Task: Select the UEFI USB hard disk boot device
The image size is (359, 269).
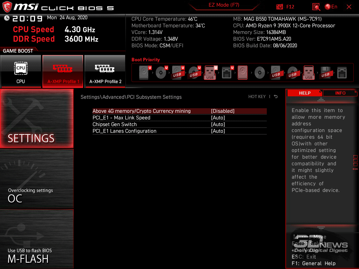Action: (178, 73)
